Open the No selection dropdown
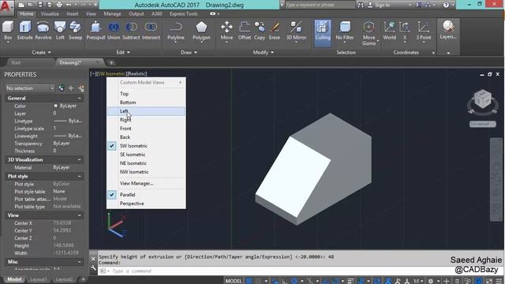505x284 pixels. (x=30, y=88)
